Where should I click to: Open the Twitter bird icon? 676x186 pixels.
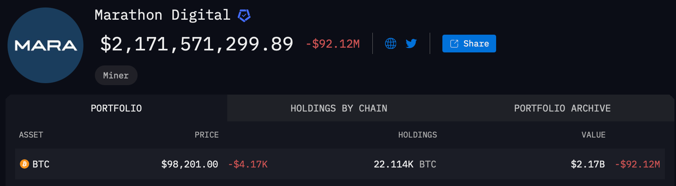click(411, 43)
